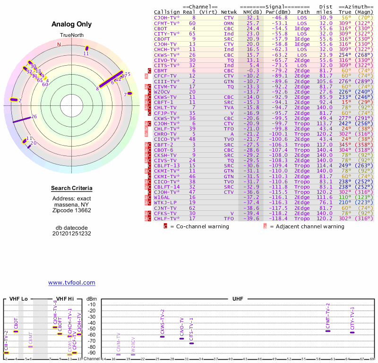Open the www.tvfool.com link
Viewport: 378px width, 363px height.
(x=71, y=283)
